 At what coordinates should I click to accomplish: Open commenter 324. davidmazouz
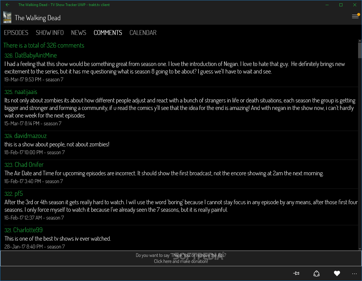tap(26, 136)
